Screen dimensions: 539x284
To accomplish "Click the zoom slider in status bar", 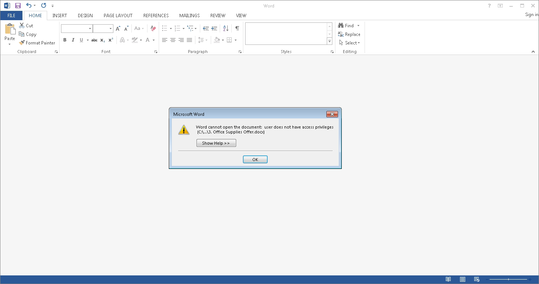I will [509, 279].
